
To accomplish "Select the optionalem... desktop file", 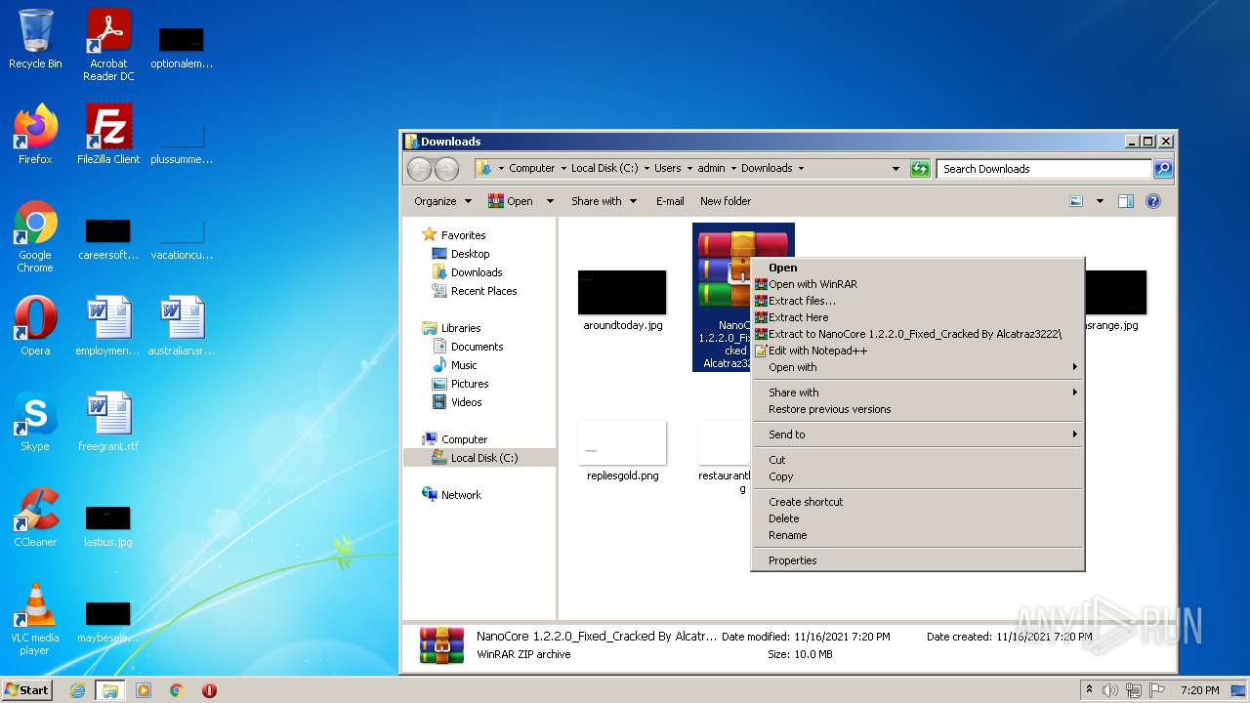I will click(182, 47).
